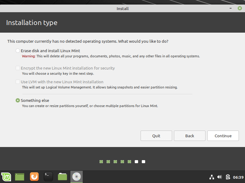The image size is (245, 183).
Task: Click Continue to proceed
Action: (x=223, y=136)
